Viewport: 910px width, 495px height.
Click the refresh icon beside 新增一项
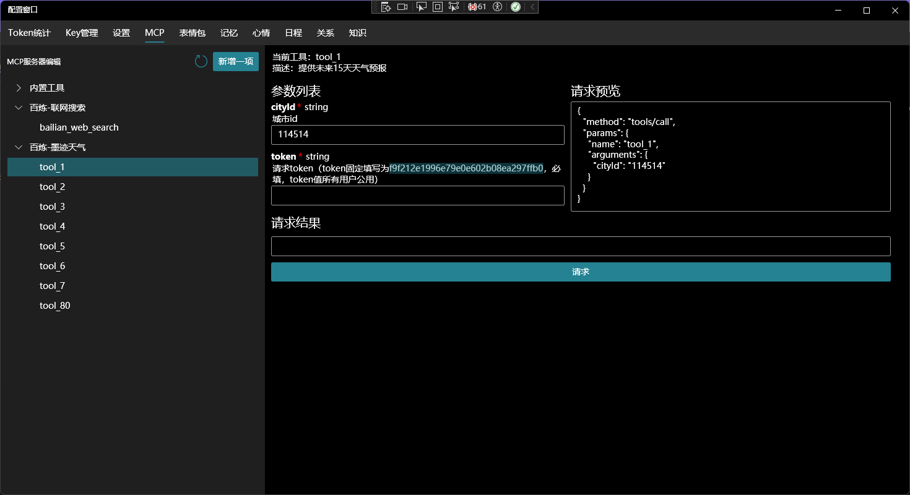(x=201, y=61)
